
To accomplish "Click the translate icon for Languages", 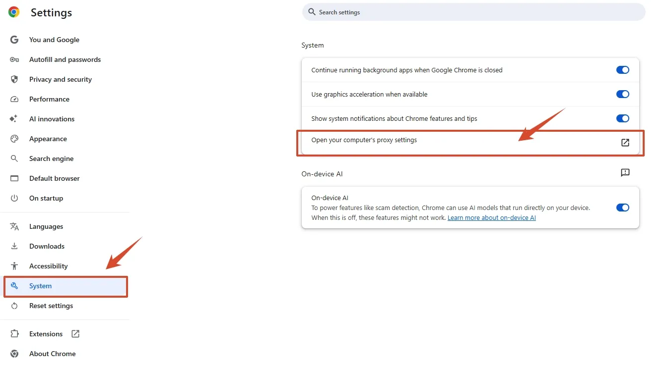I will [14, 226].
